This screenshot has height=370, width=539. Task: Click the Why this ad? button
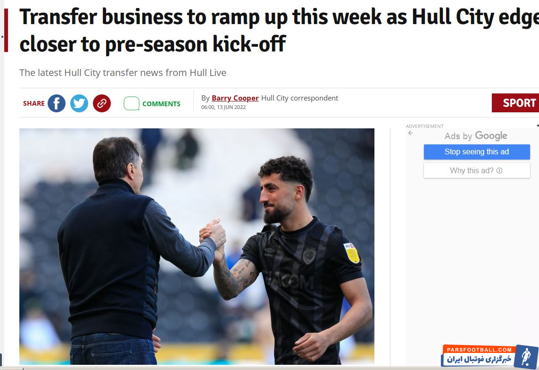(477, 170)
